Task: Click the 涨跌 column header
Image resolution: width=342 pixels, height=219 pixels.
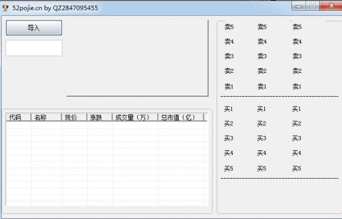Action: [x=99, y=117]
